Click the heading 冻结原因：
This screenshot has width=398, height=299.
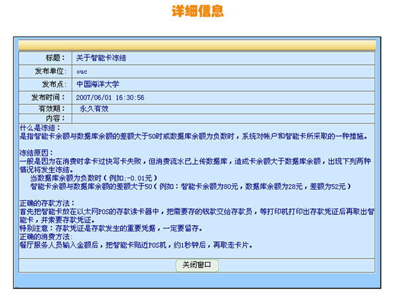tap(36, 153)
